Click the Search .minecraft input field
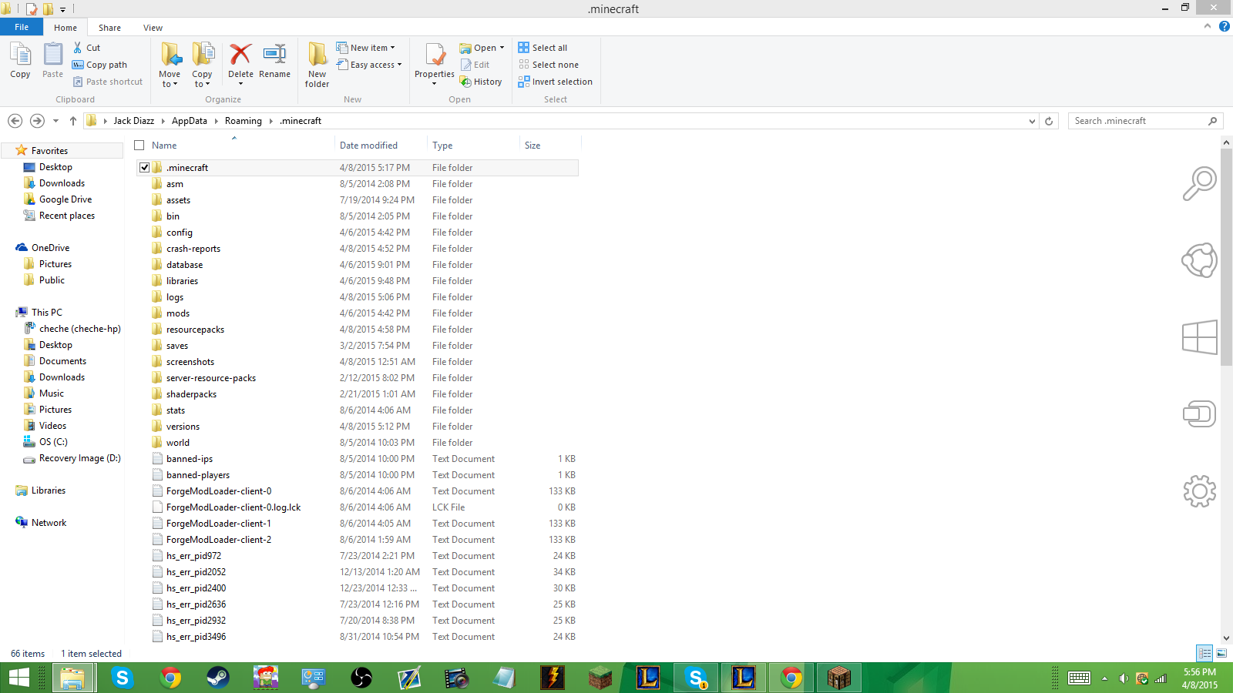The height and width of the screenshot is (693, 1233). click(1145, 121)
